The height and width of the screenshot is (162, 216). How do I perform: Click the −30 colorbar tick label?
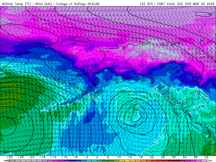[9, 157]
